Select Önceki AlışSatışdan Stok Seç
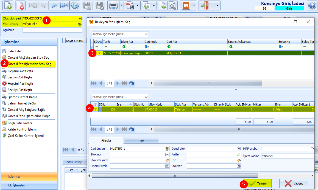The height and width of the screenshot is (190, 318). click(28, 58)
